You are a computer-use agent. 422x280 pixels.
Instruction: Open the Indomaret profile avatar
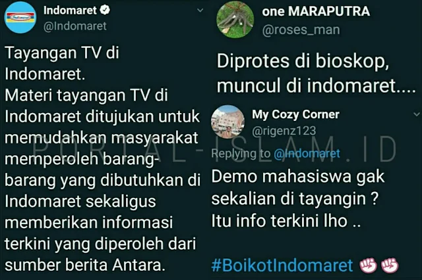pos(20,18)
